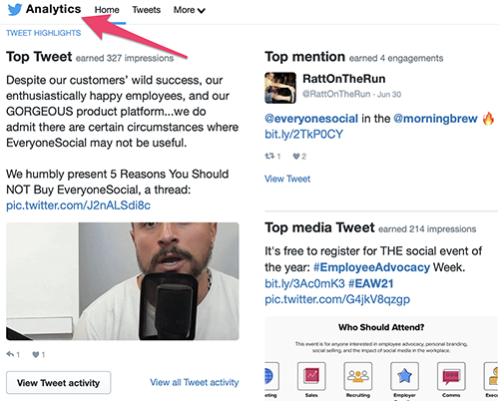Switch to the Tweets tab
This screenshot has height=401, width=499.
click(146, 10)
